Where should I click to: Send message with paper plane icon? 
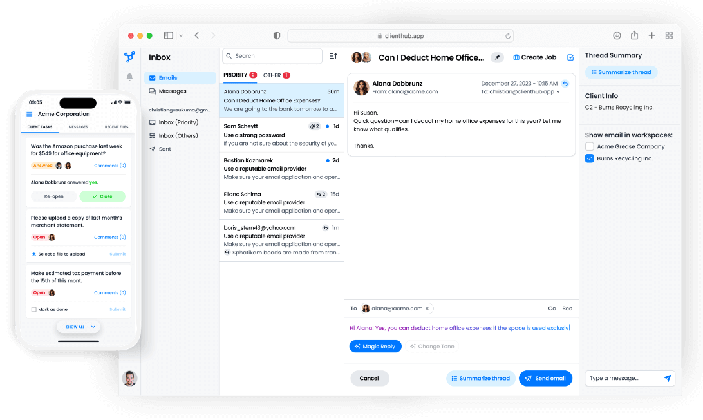tap(668, 378)
